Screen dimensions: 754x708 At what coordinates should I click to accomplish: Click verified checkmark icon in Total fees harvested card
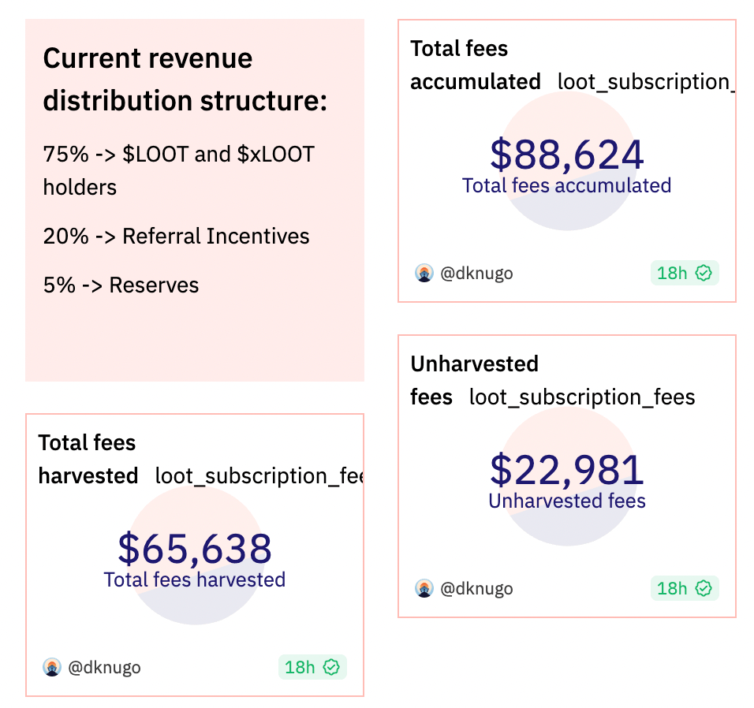point(331,668)
